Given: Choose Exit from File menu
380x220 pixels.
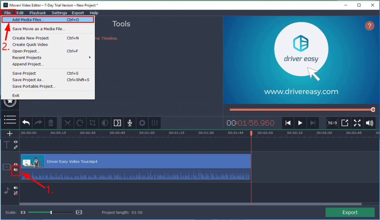Looking at the screenshot, I should pos(48,96).
